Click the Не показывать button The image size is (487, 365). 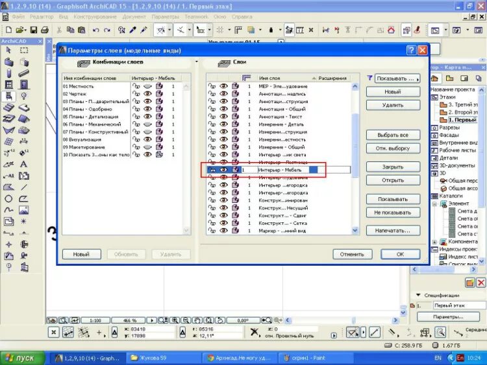393,213
